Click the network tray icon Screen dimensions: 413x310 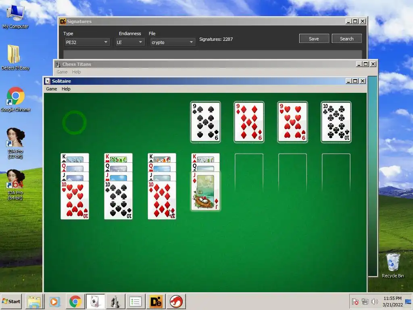pos(365,301)
